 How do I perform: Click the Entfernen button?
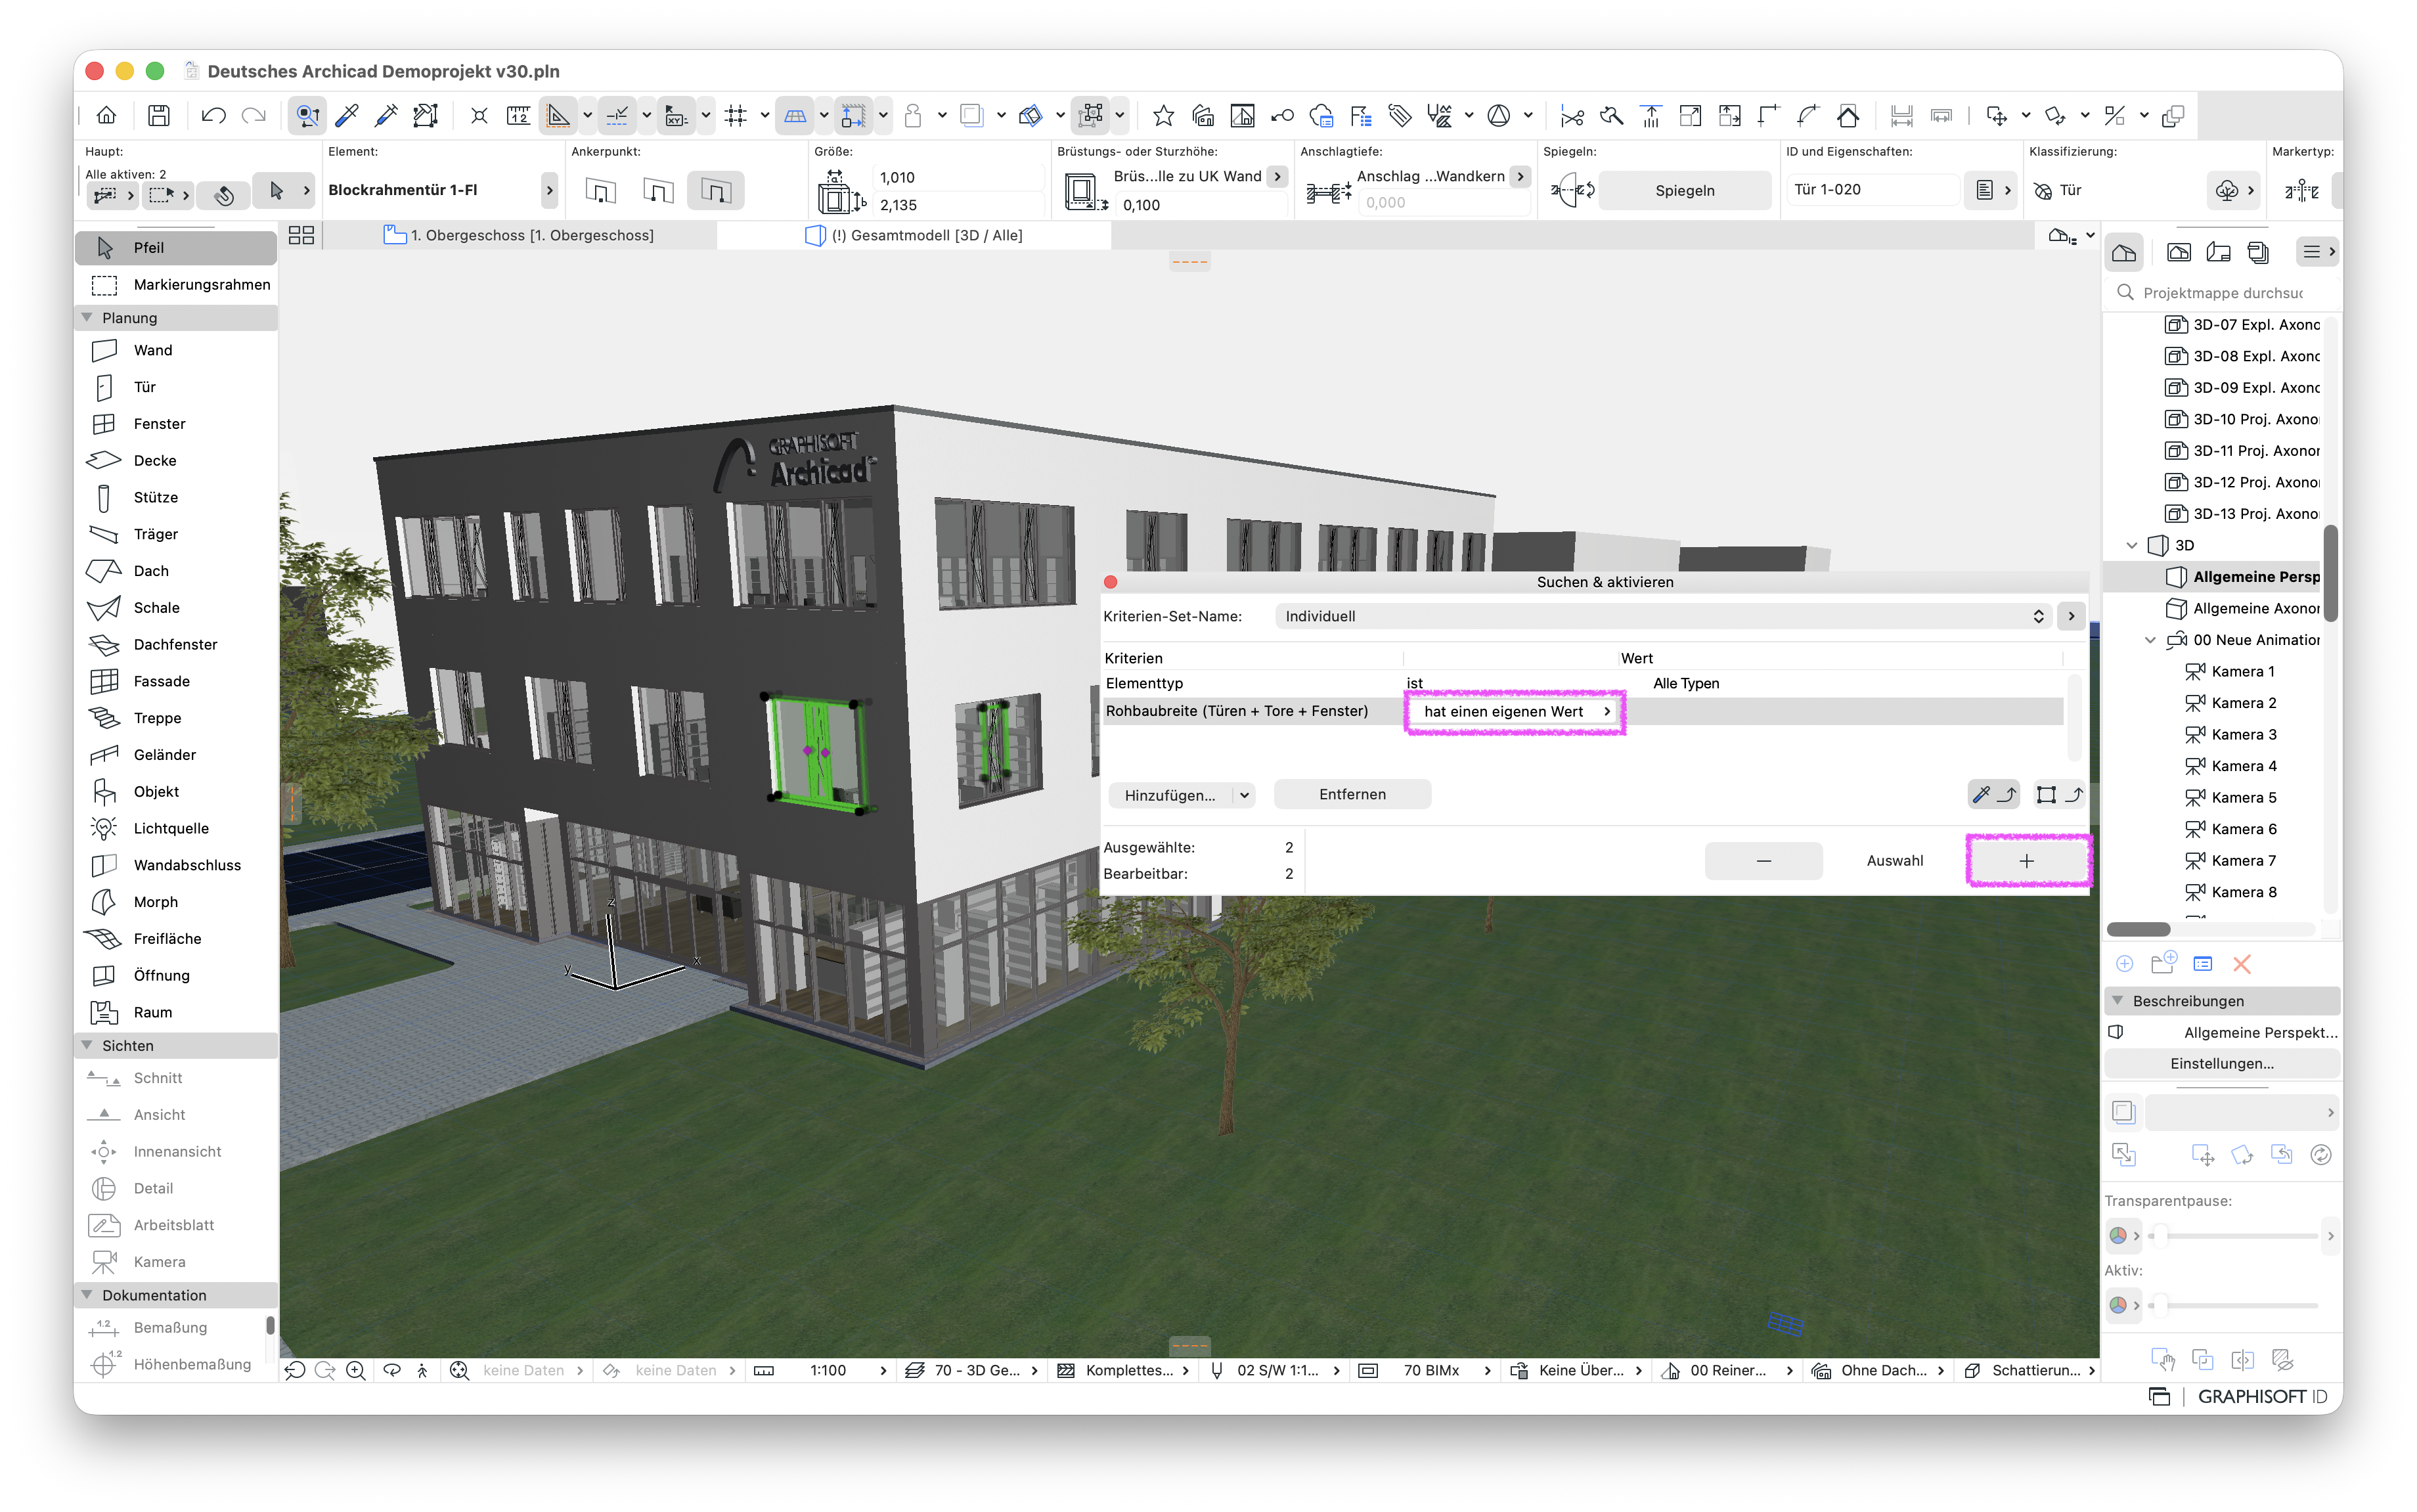[1352, 795]
